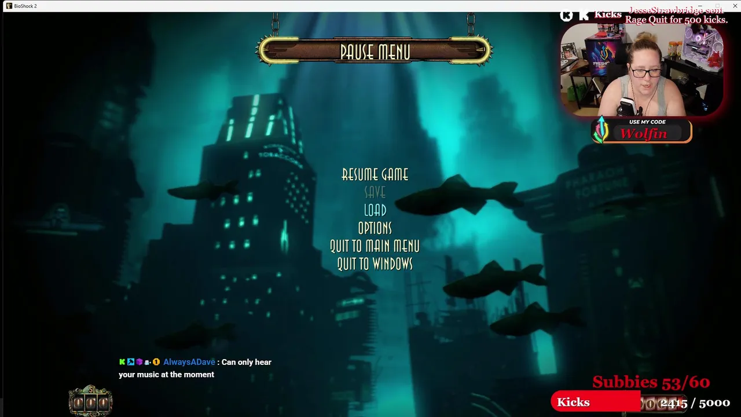Click the gold number-one badge in chat

click(156, 362)
